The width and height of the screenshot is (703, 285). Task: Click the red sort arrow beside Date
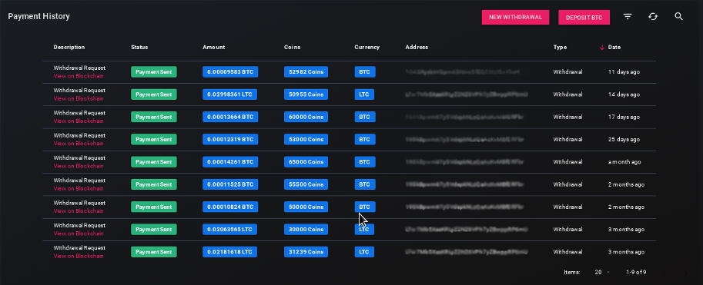tap(602, 48)
